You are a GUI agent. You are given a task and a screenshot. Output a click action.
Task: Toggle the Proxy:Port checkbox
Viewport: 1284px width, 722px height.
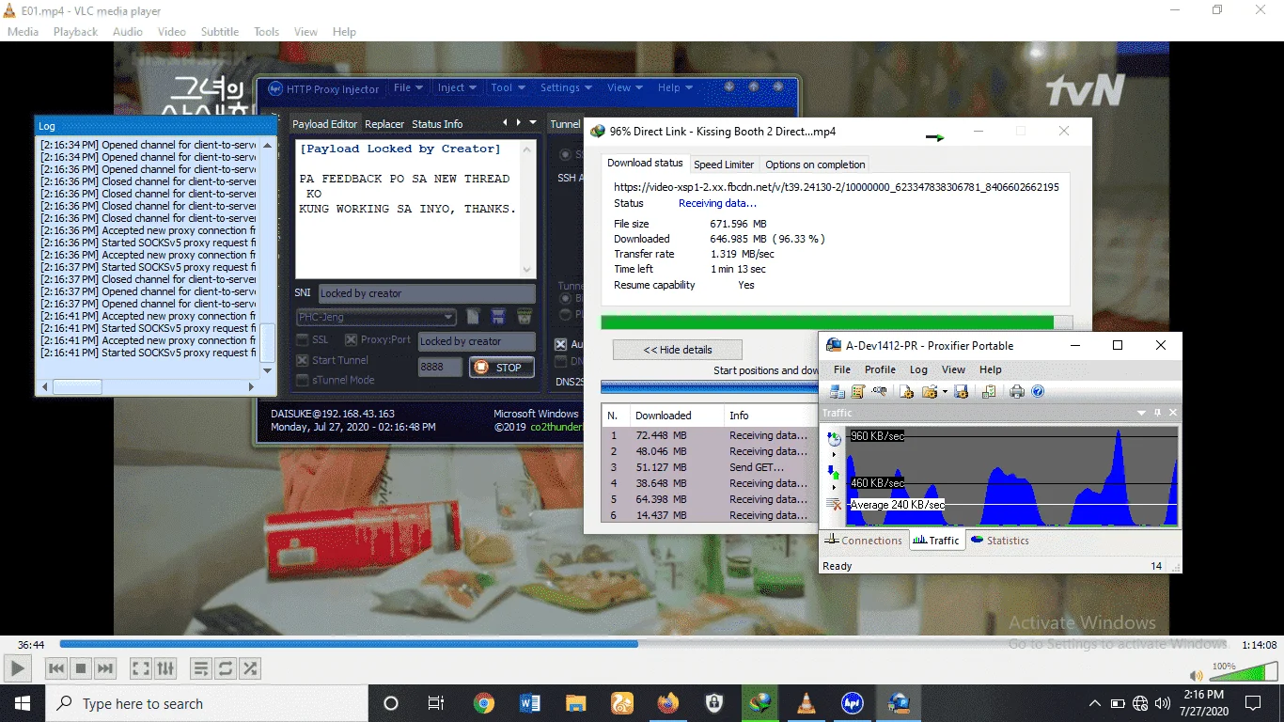pos(351,340)
